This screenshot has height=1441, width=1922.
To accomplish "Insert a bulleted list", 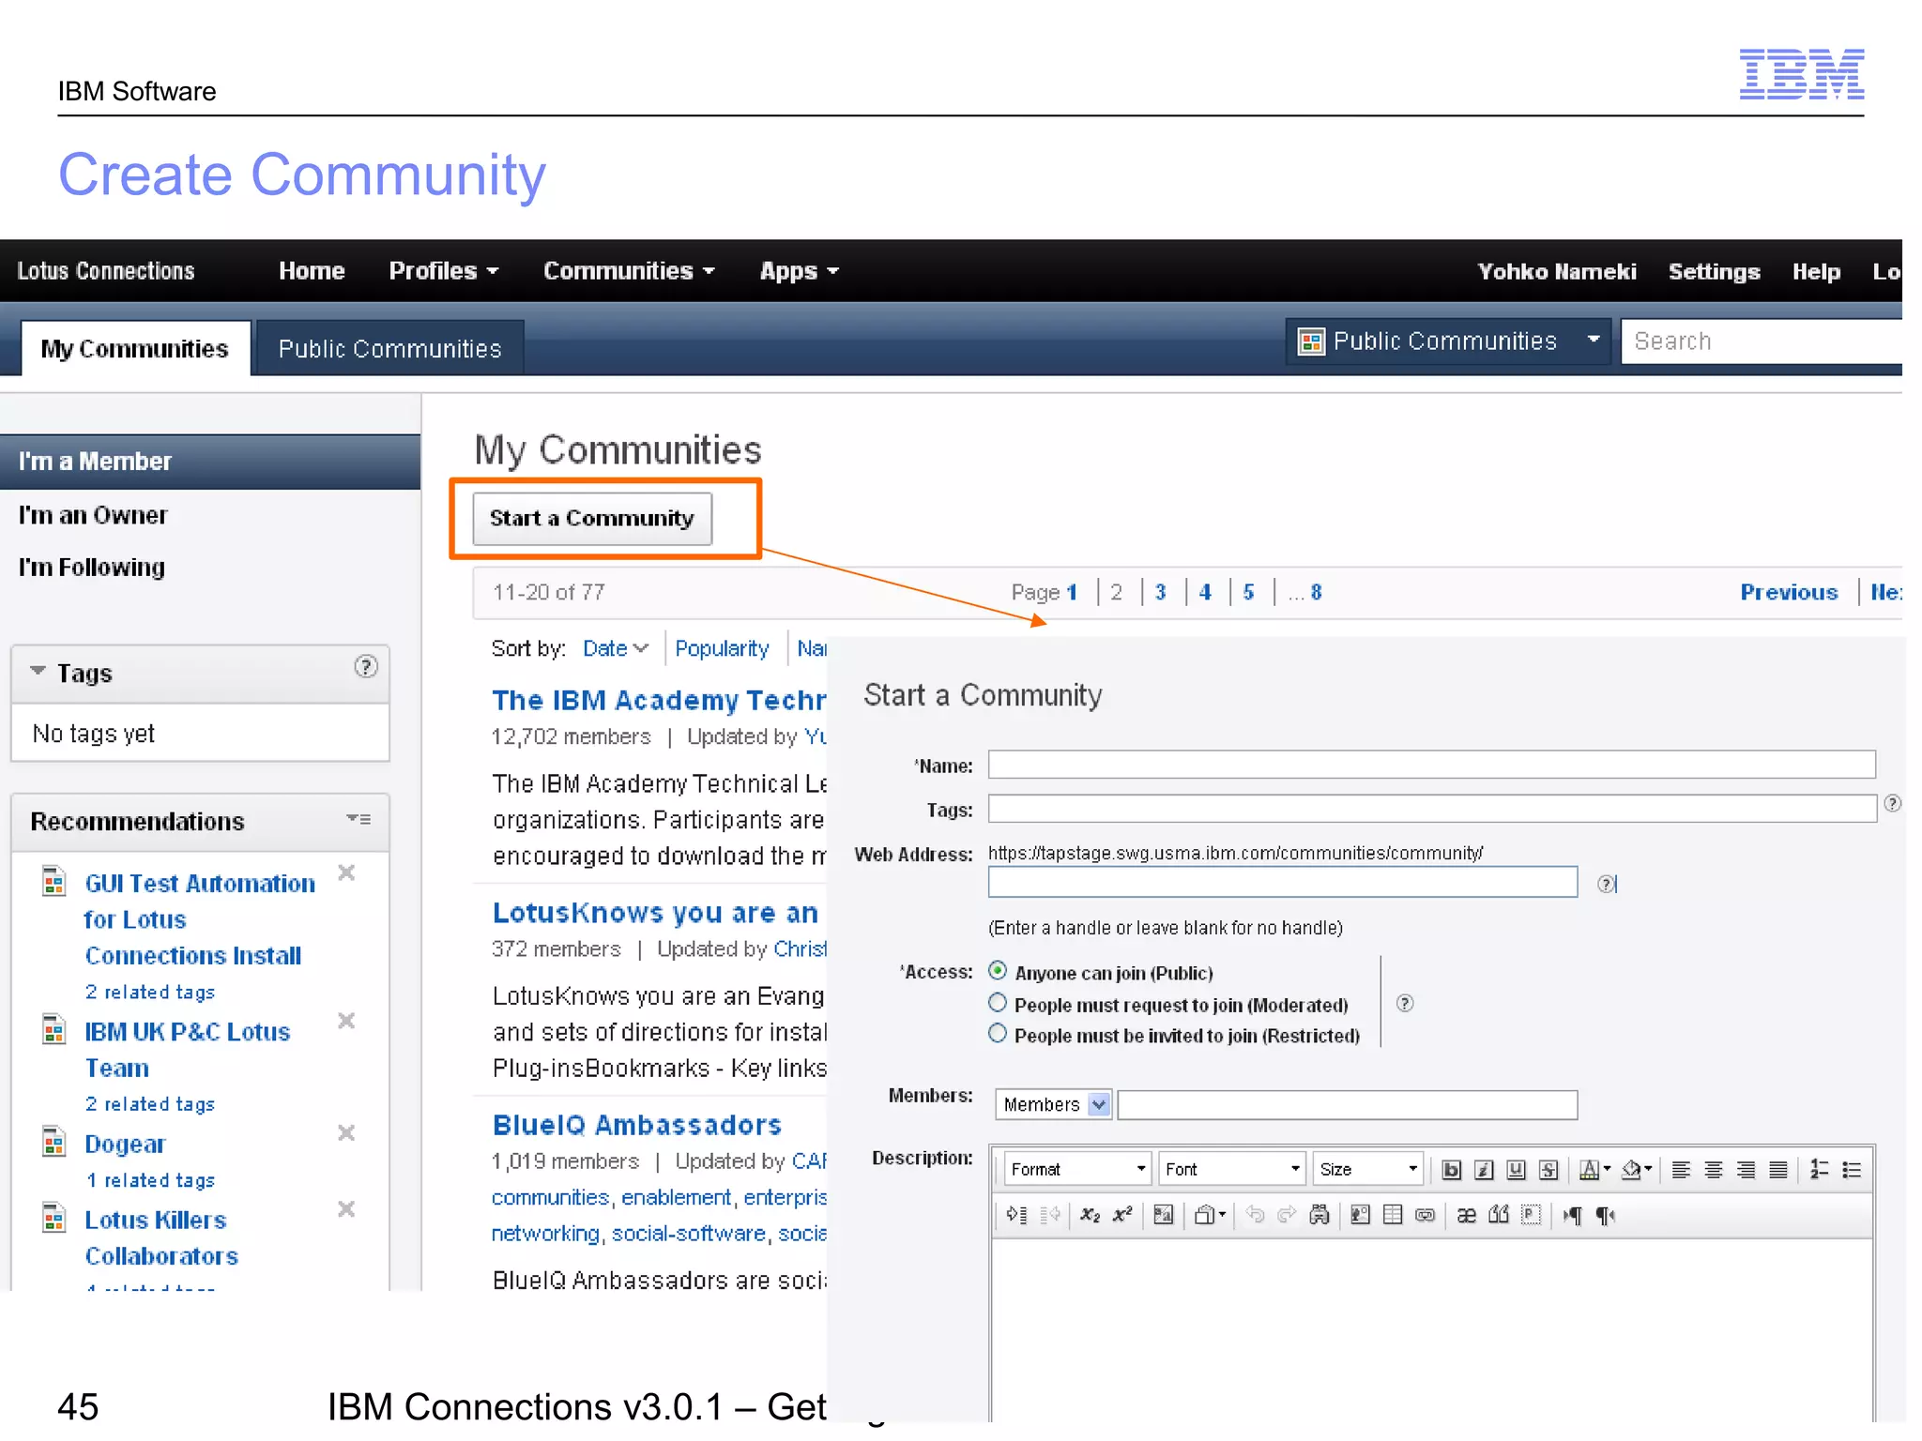I will [x=1852, y=1169].
